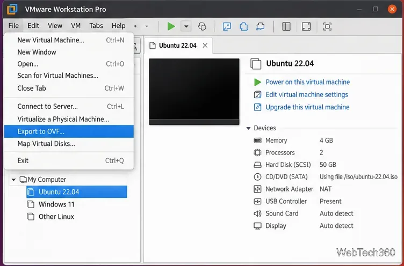This screenshot has height=266, width=404.
Task: Click the USB Controller device icon
Action: click(257, 201)
